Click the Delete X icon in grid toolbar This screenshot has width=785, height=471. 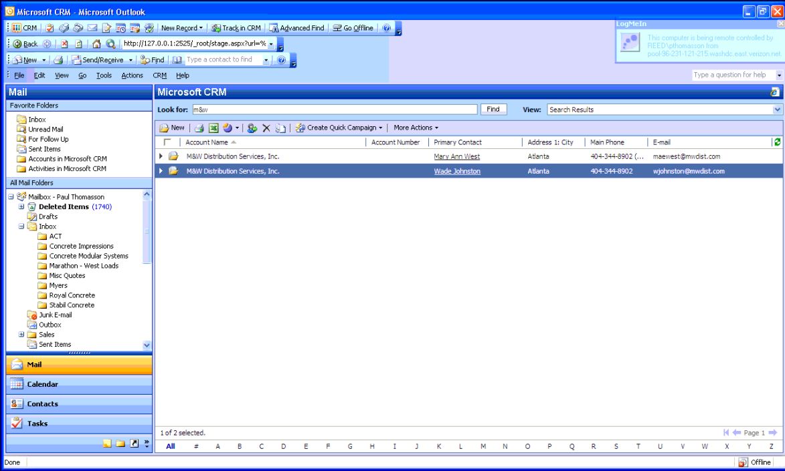tap(266, 128)
